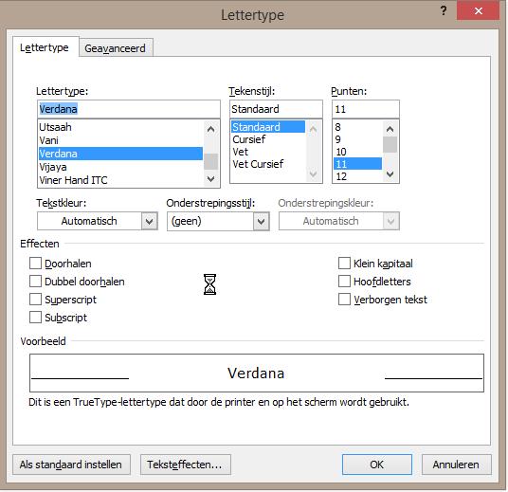Toggle the Subscript checkbox

pyautogui.click(x=35, y=318)
